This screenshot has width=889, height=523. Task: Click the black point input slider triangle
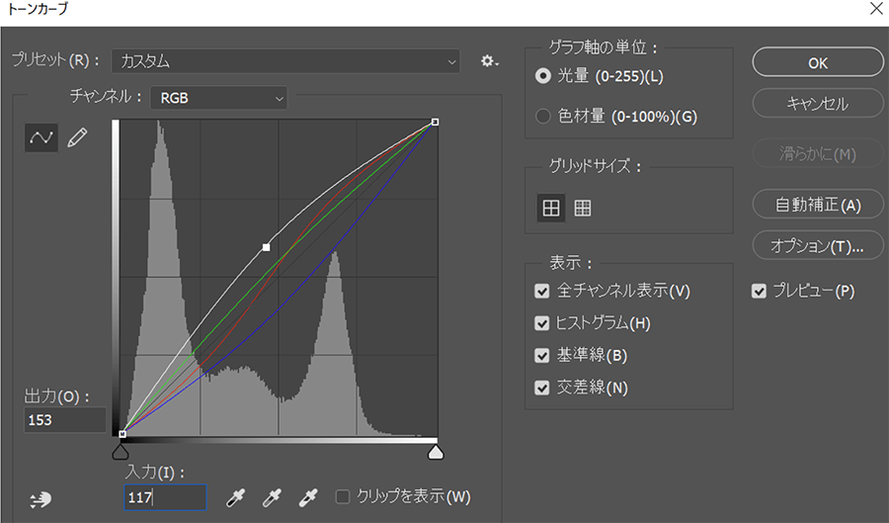121,452
